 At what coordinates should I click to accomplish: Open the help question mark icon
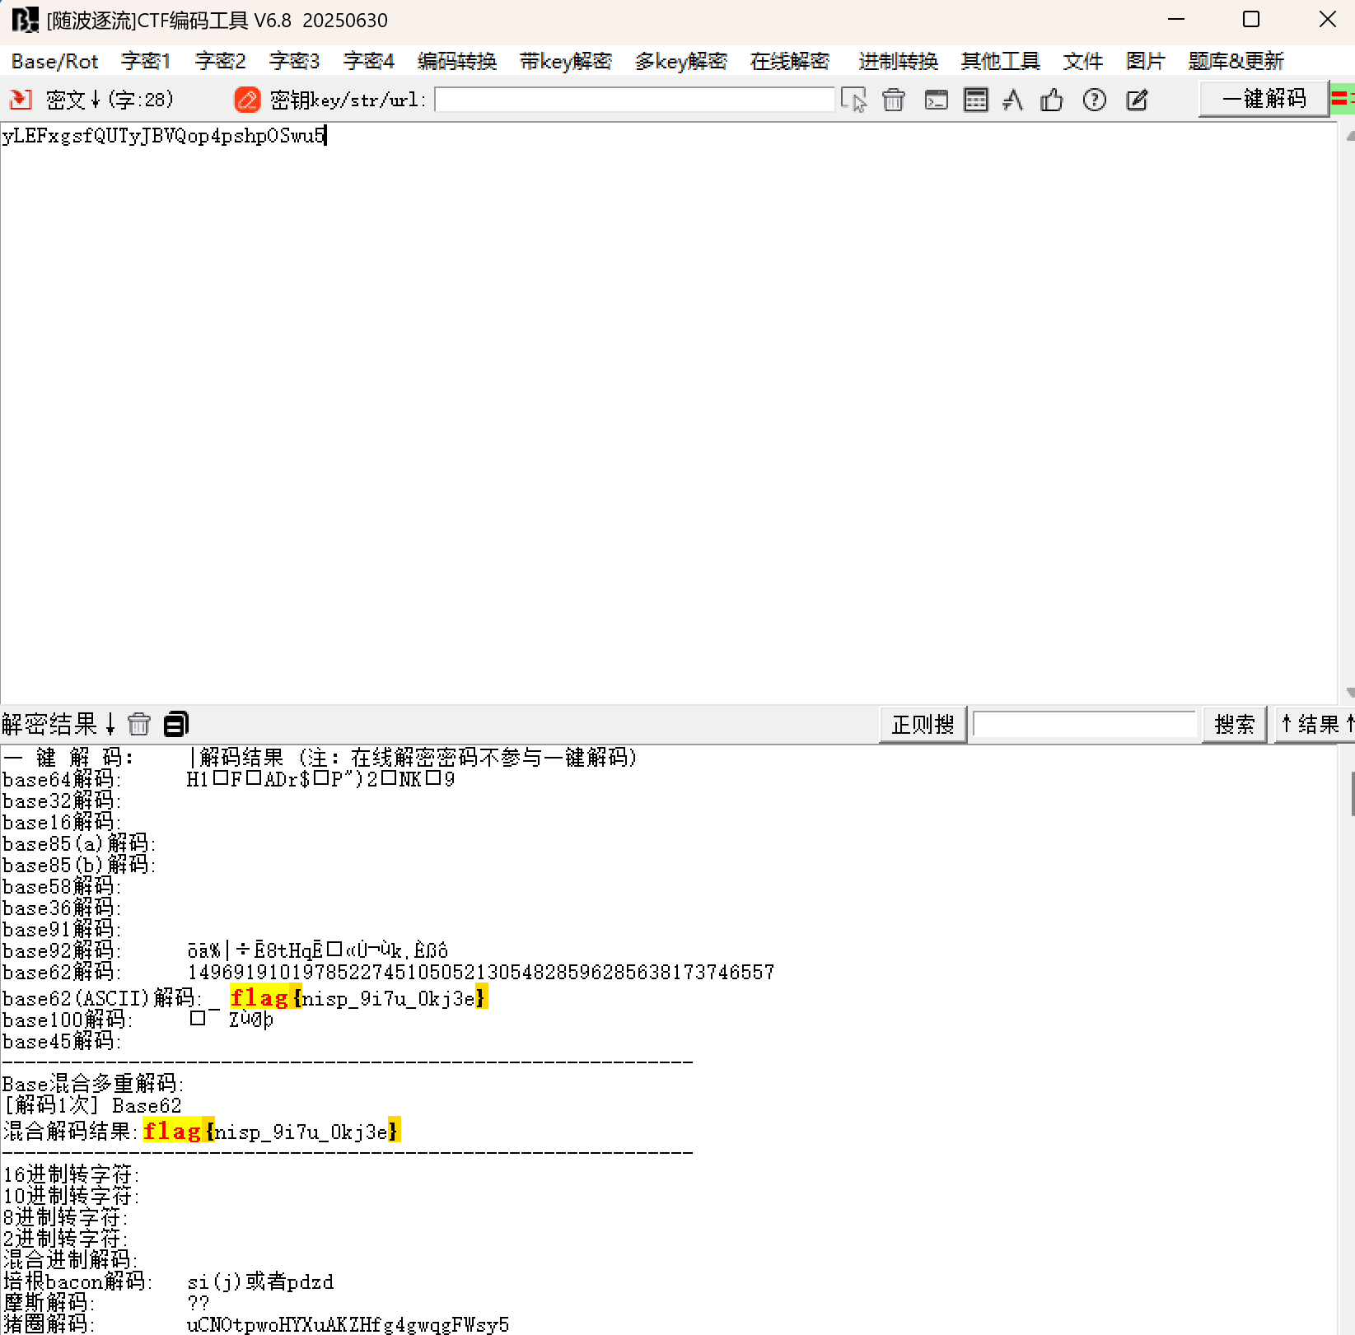[x=1095, y=100]
